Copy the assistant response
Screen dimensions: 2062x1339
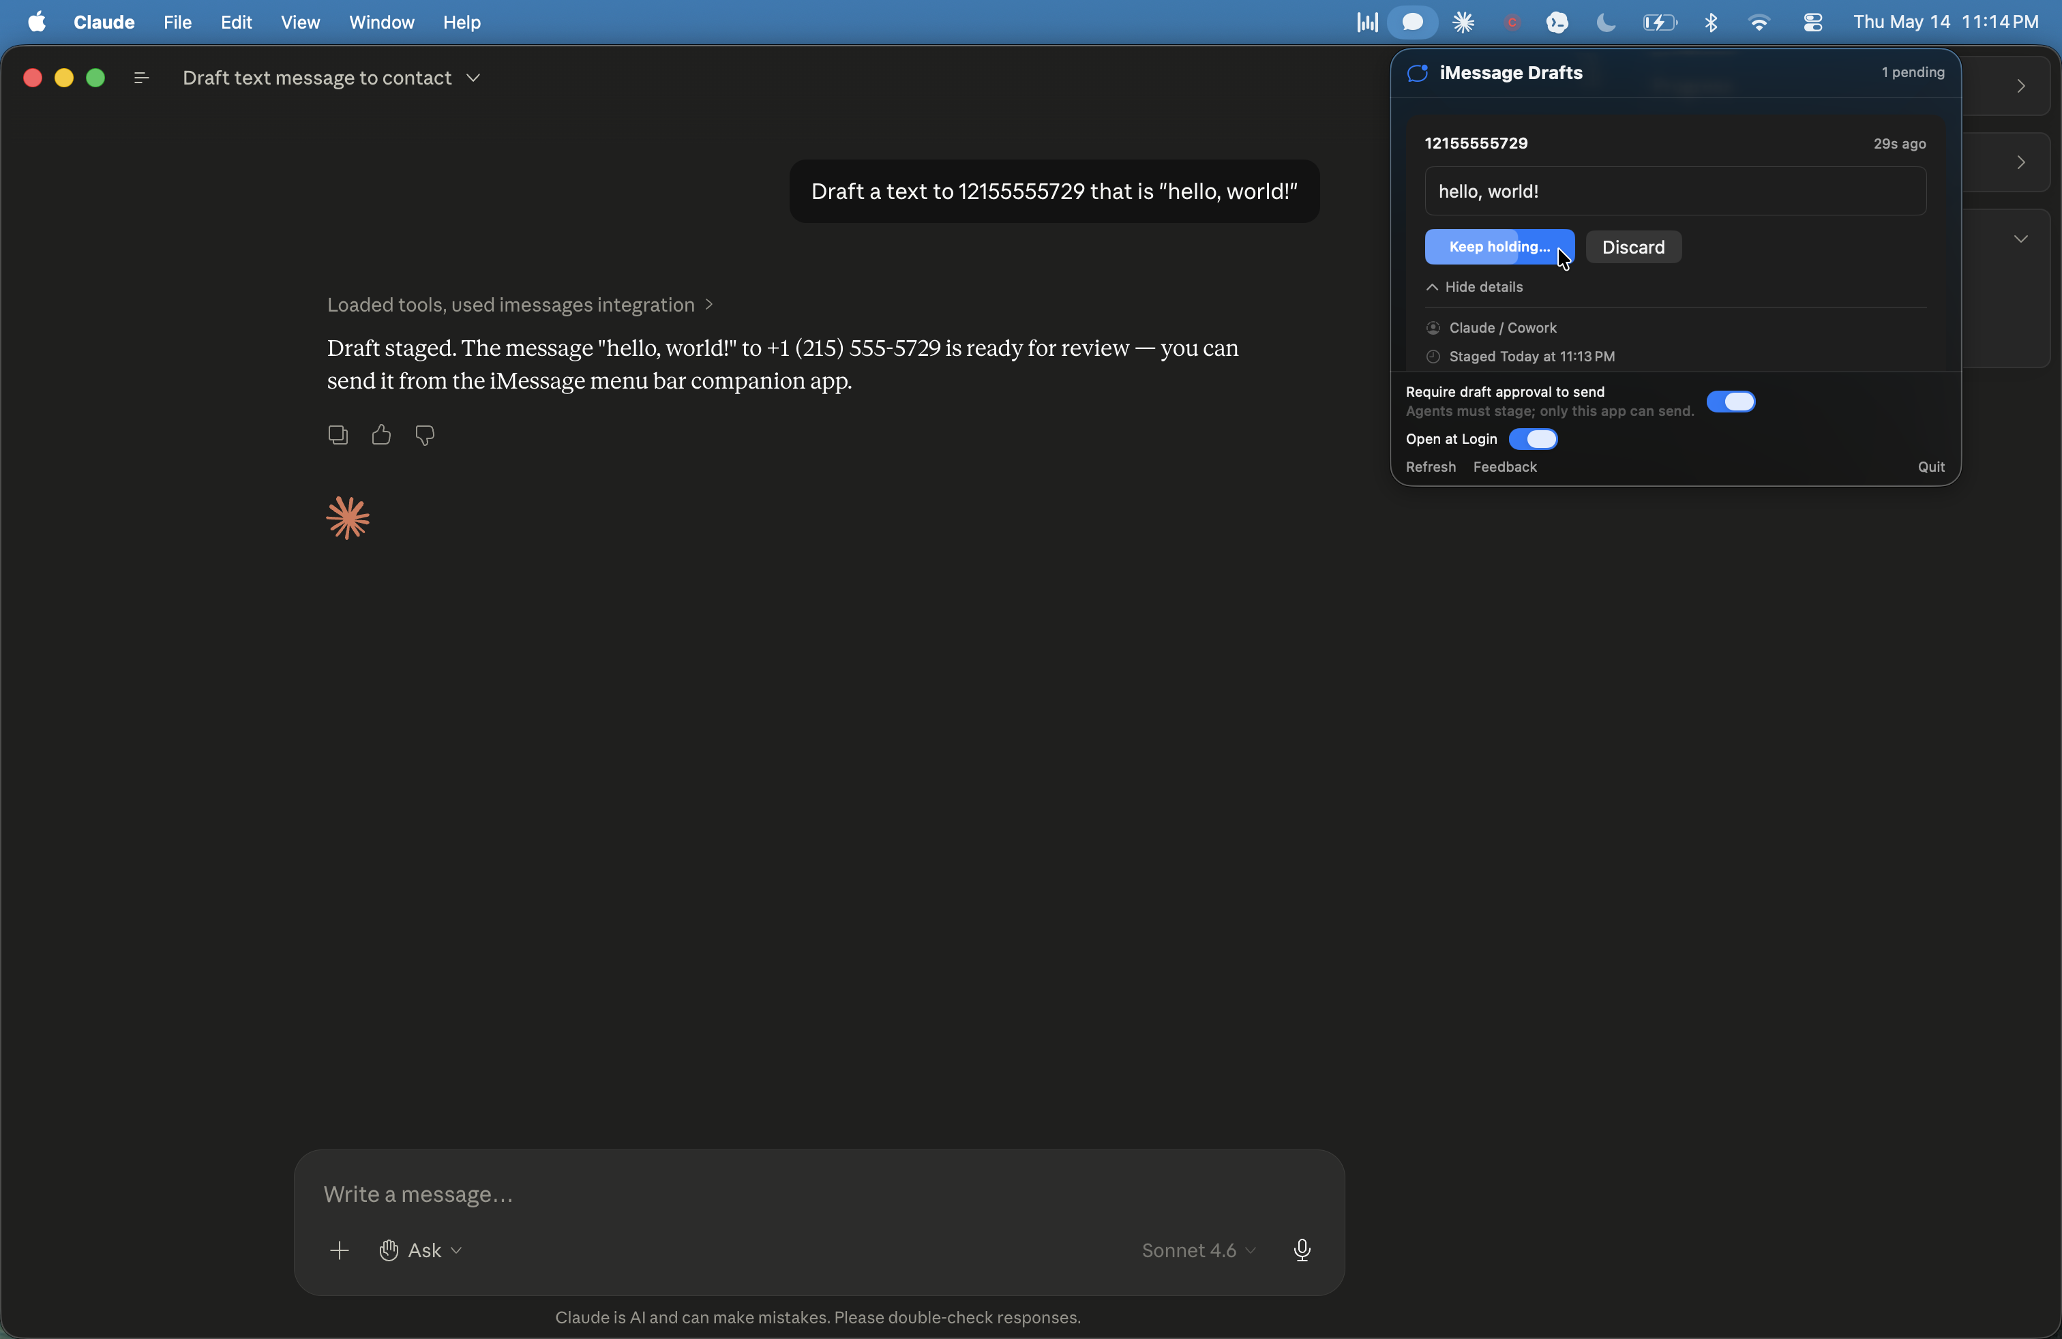pyautogui.click(x=338, y=435)
